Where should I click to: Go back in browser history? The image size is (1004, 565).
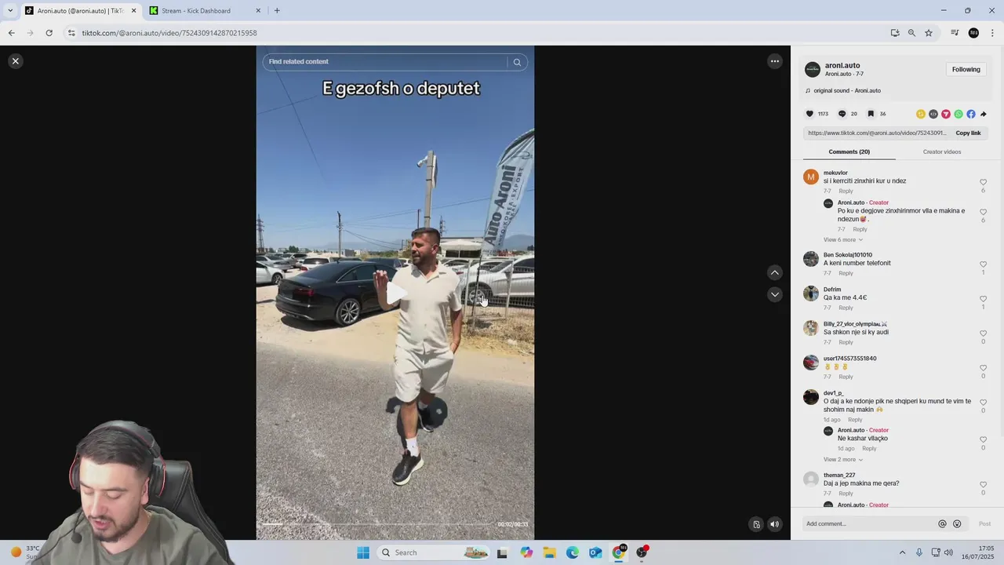11,33
